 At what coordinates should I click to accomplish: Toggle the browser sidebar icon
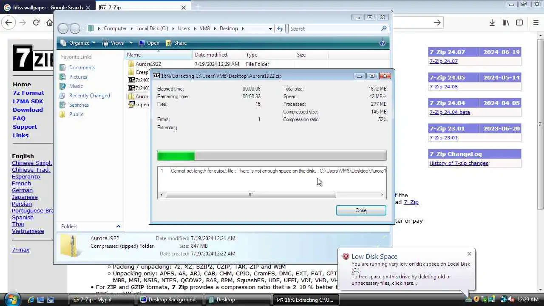click(x=519, y=23)
